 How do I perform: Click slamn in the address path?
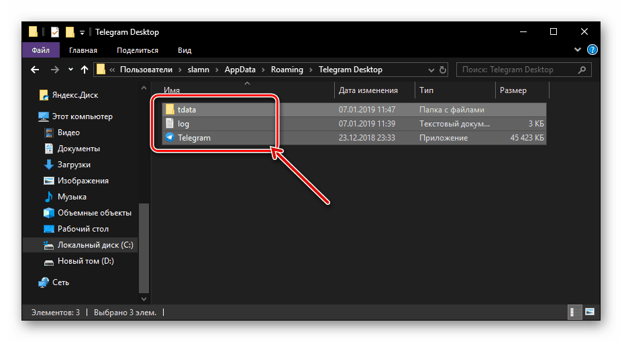coord(199,70)
